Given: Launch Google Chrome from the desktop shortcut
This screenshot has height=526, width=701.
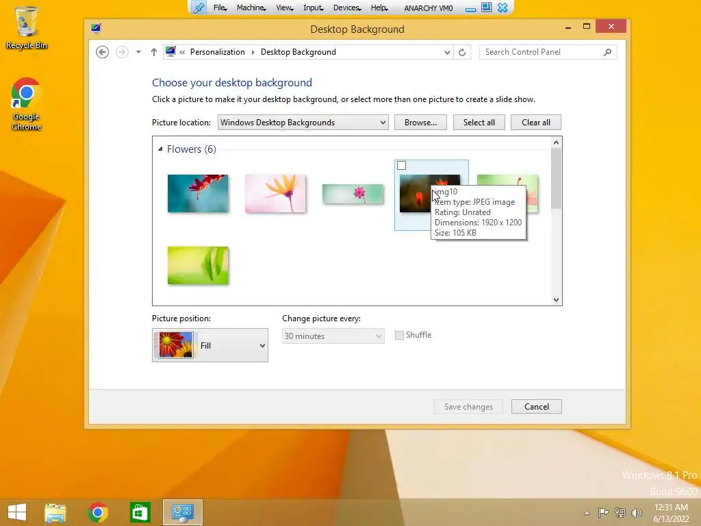Looking at the screenshot, I should coord(27,104).
